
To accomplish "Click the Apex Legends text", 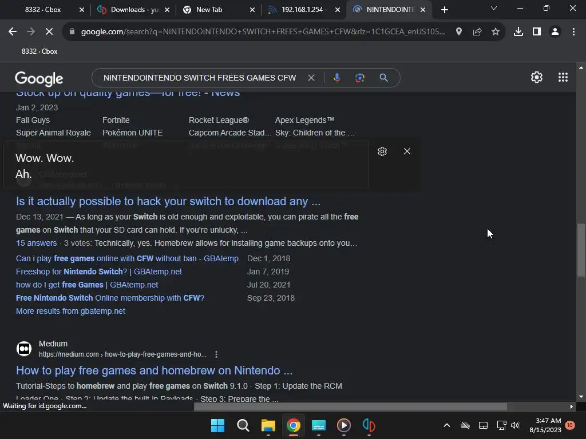I will pos(304,120).
